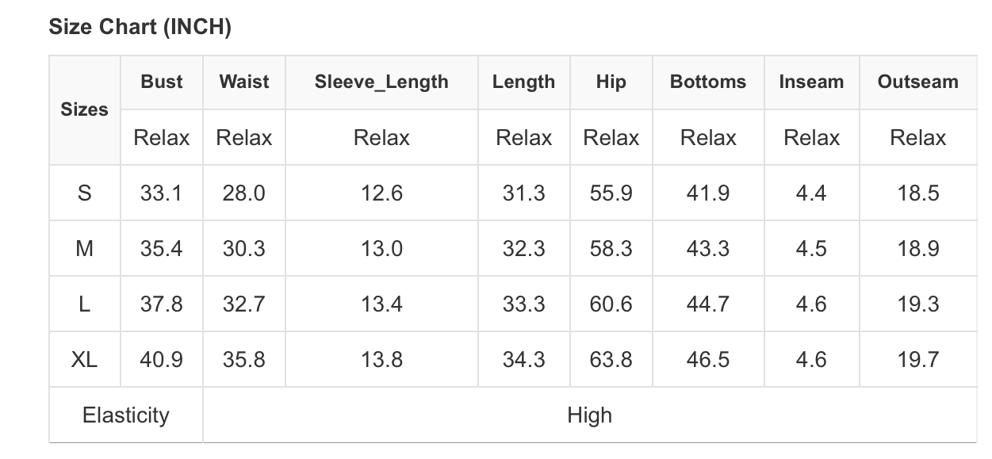Viewport: 992px width, 459px height.
Task: Click the Elasticity row label
Action: tap(125, 415)
